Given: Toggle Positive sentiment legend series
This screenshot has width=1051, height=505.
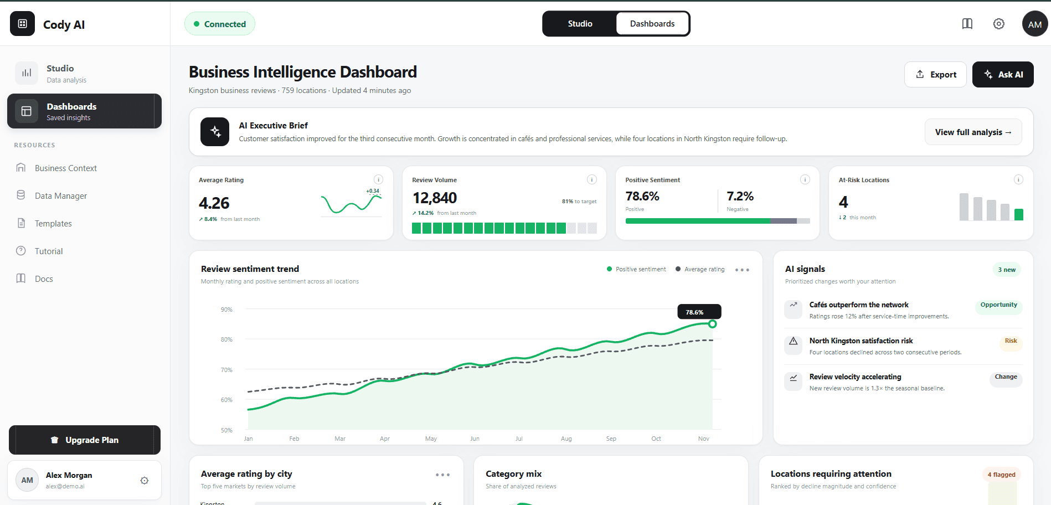Looking at the screenshot, I should pyautogui.click(x=636, y=269).
